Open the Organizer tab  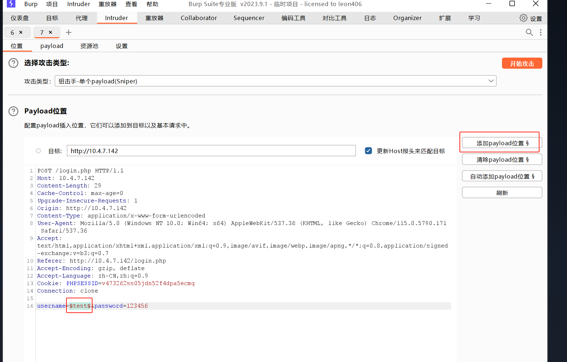click(x=407, y=18)
